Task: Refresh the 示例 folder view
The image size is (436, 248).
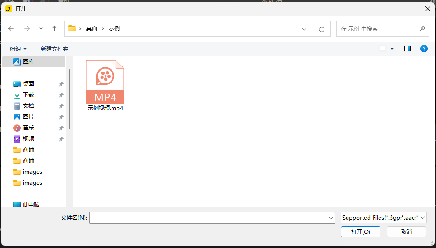Action: (322, 29)
